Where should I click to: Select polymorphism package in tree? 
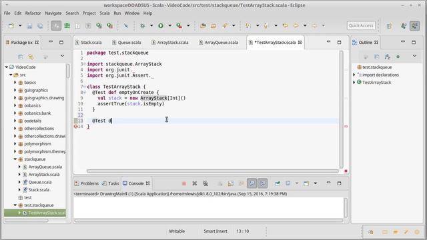pyautogui.click(x=37, y=144)
